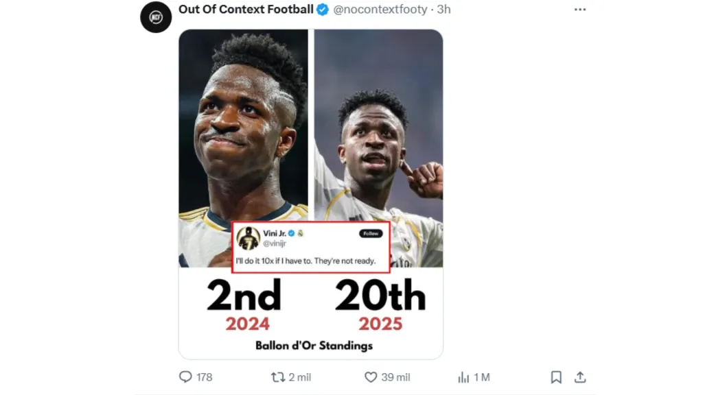
Task: Click the NCF profile avatar
Action: tap(156, 17)
